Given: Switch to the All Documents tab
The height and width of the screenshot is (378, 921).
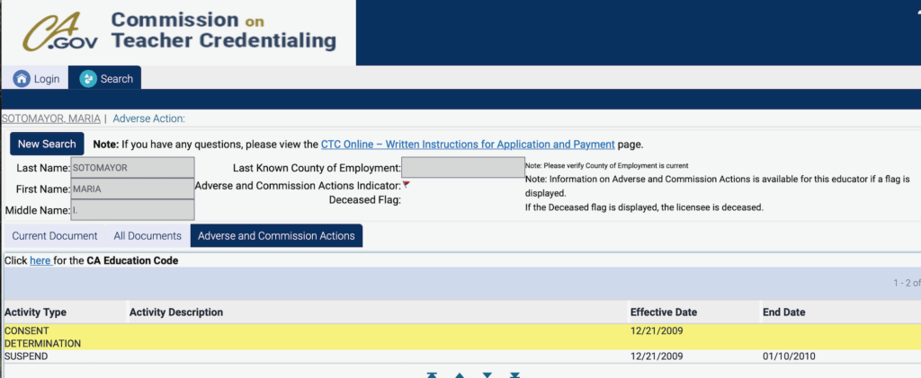Looking at the screenshot, I should (147, 236).
